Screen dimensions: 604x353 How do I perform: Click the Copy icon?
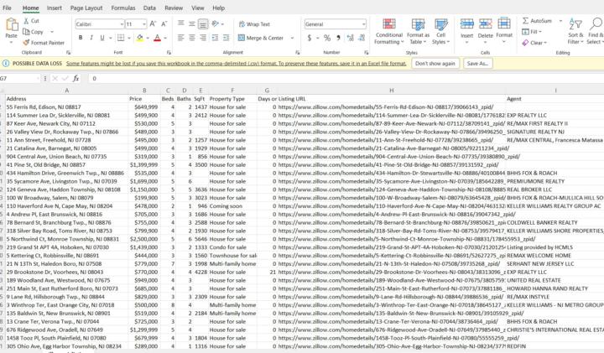(26, 32)
